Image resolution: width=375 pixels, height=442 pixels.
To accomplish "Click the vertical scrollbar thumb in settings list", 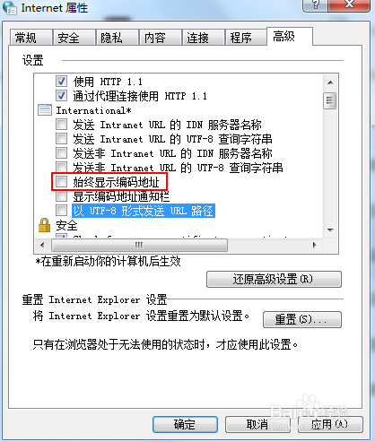I will point(330,100).
